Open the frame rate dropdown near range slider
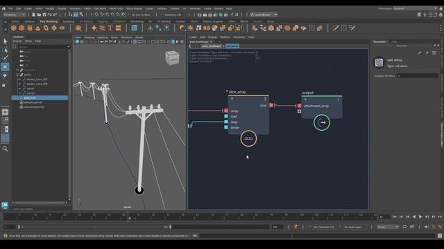444x249 pixels. tap(388, 227)
